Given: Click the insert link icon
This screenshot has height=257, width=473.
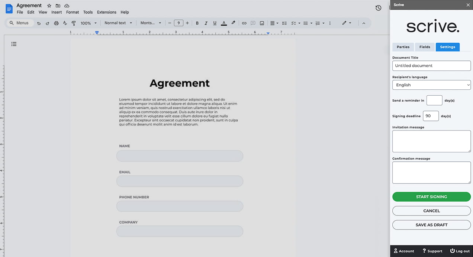Looking at the screenshot, I should (x=244, y=23).
